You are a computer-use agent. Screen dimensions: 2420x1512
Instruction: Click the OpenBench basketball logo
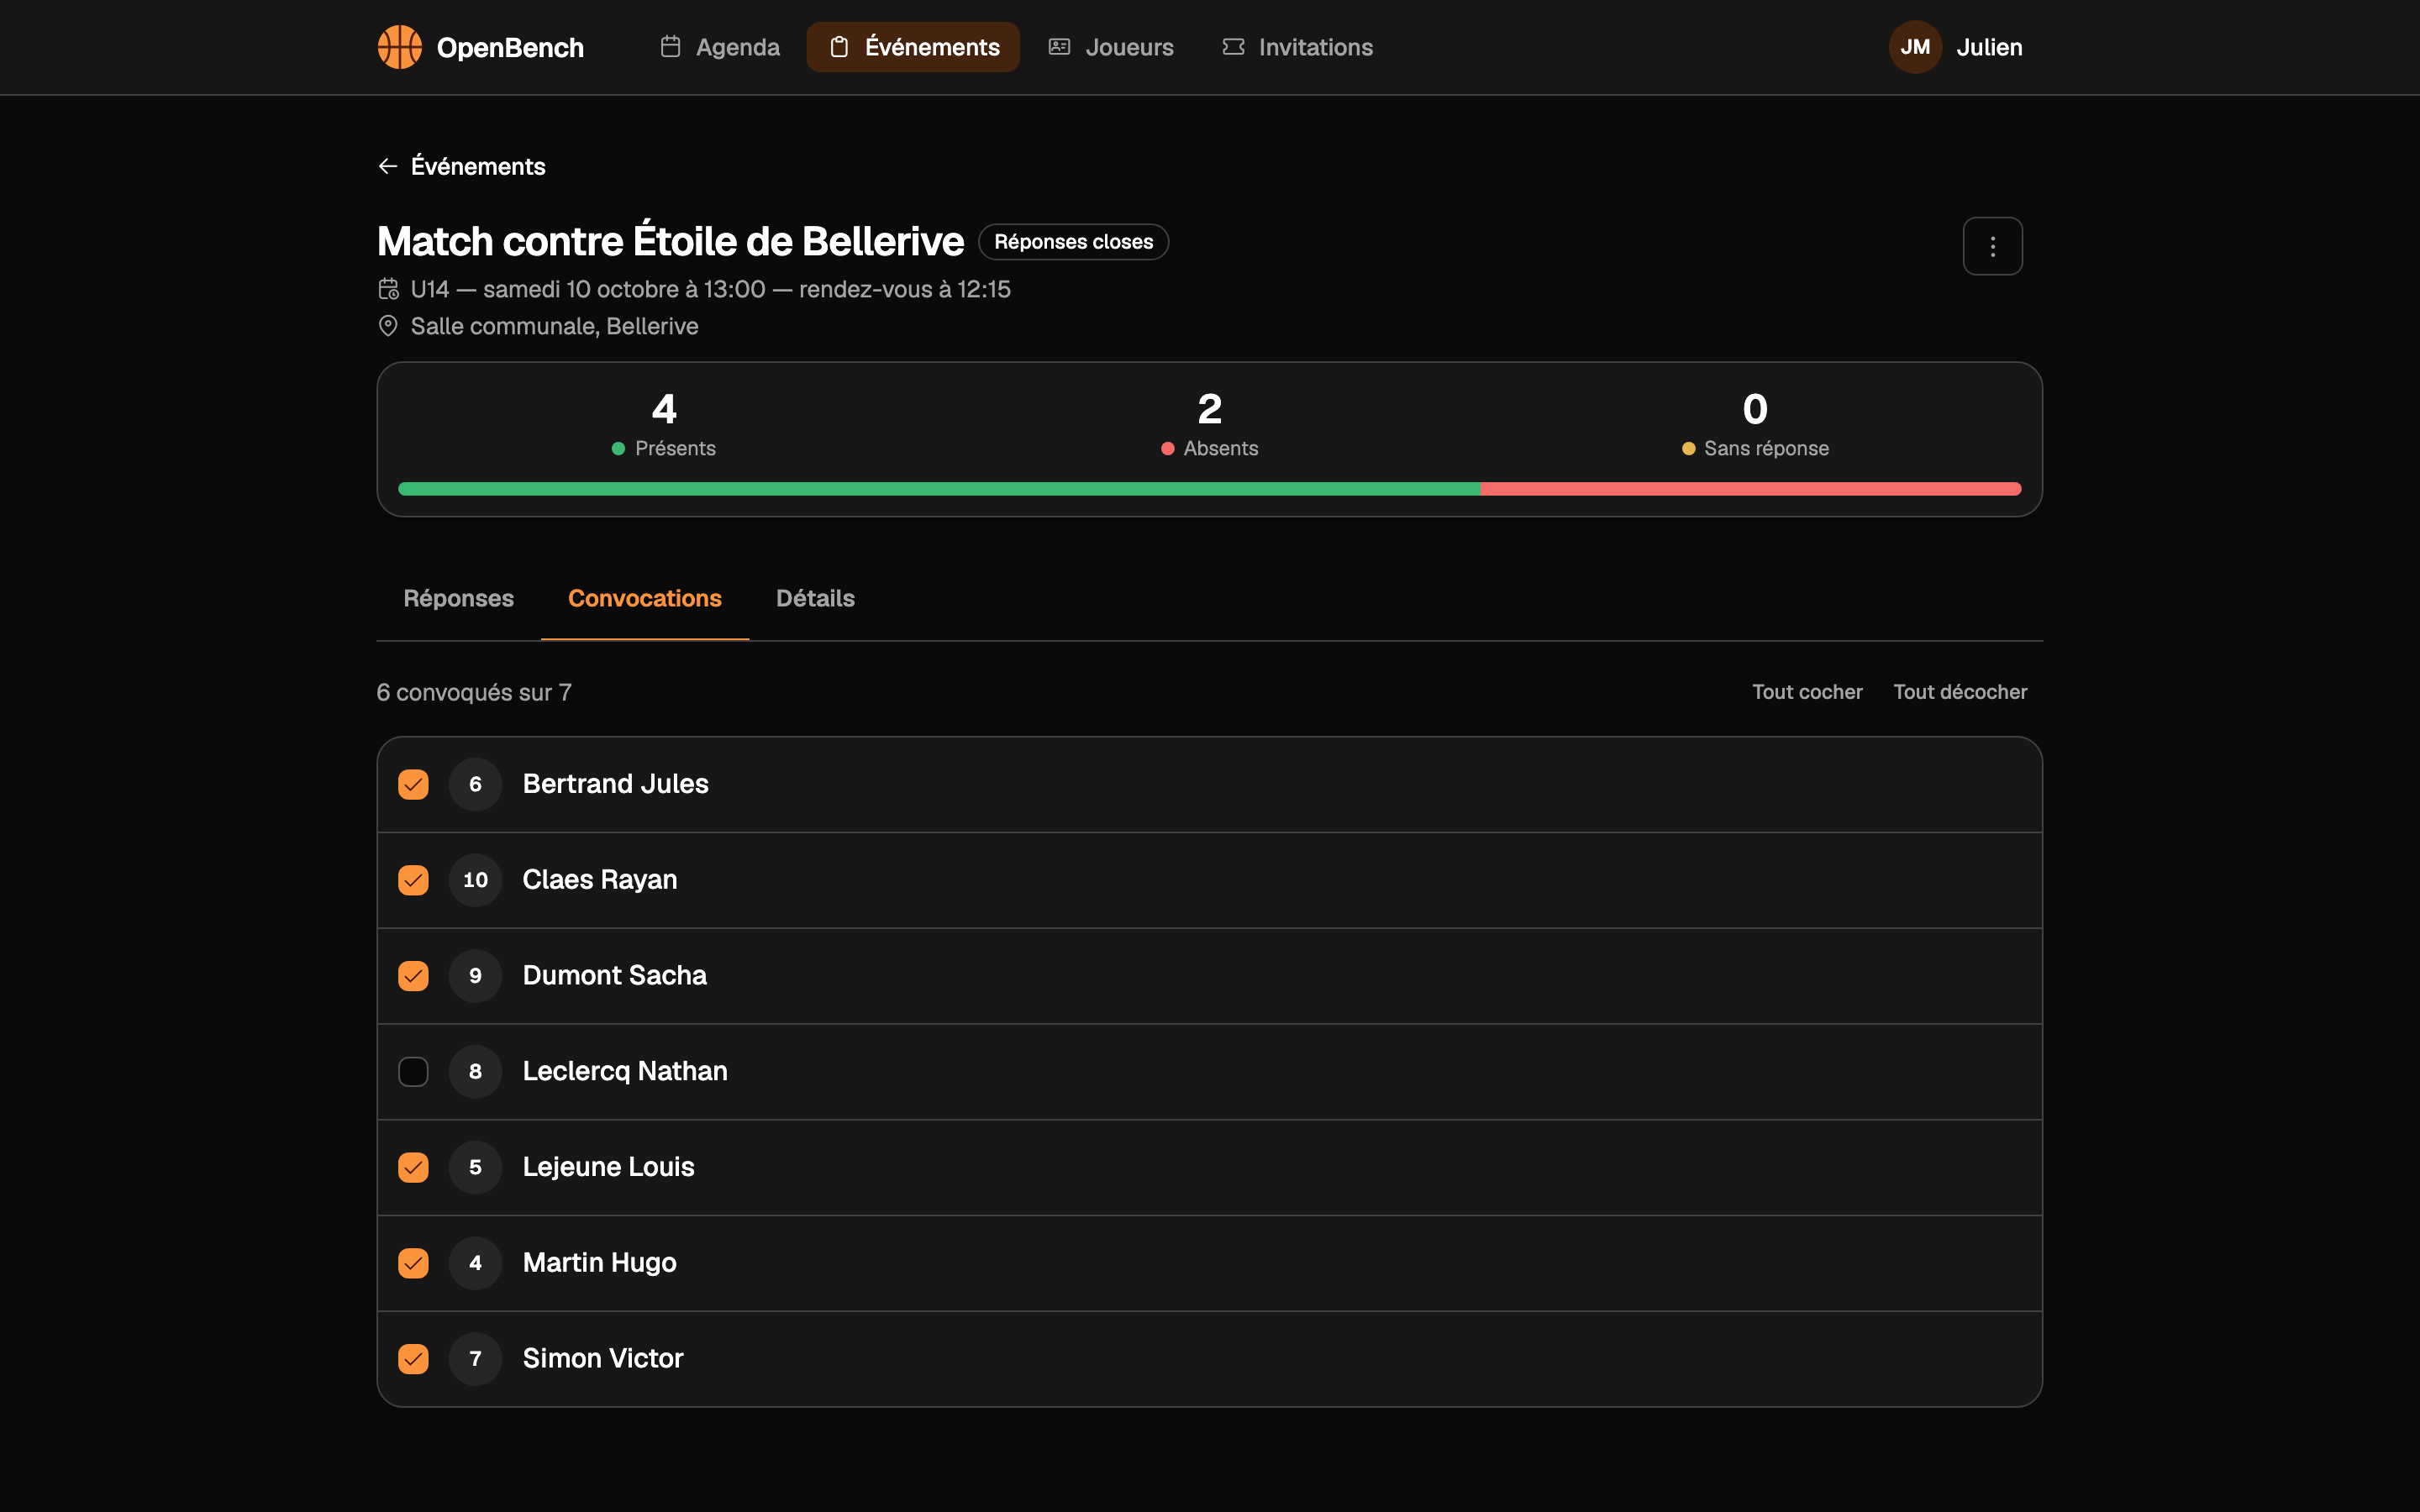399,47
